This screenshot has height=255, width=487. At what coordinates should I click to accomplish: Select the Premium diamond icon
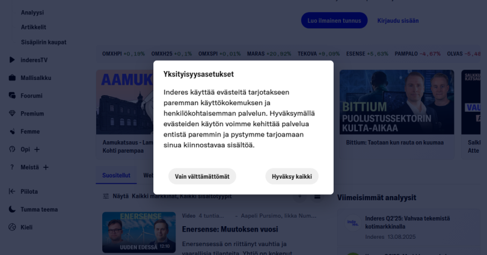12,114
